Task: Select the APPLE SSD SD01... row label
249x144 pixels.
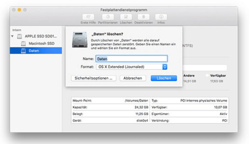Action: 41,36
